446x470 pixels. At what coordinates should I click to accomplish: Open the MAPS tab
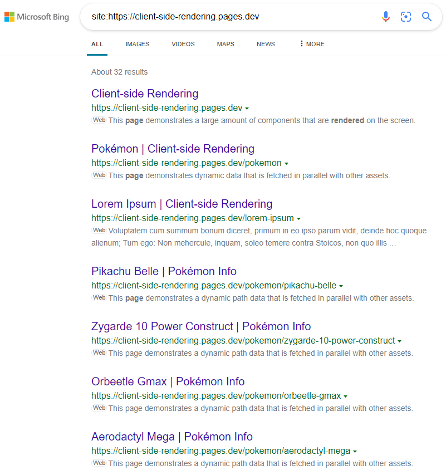[x=225, y=43]
